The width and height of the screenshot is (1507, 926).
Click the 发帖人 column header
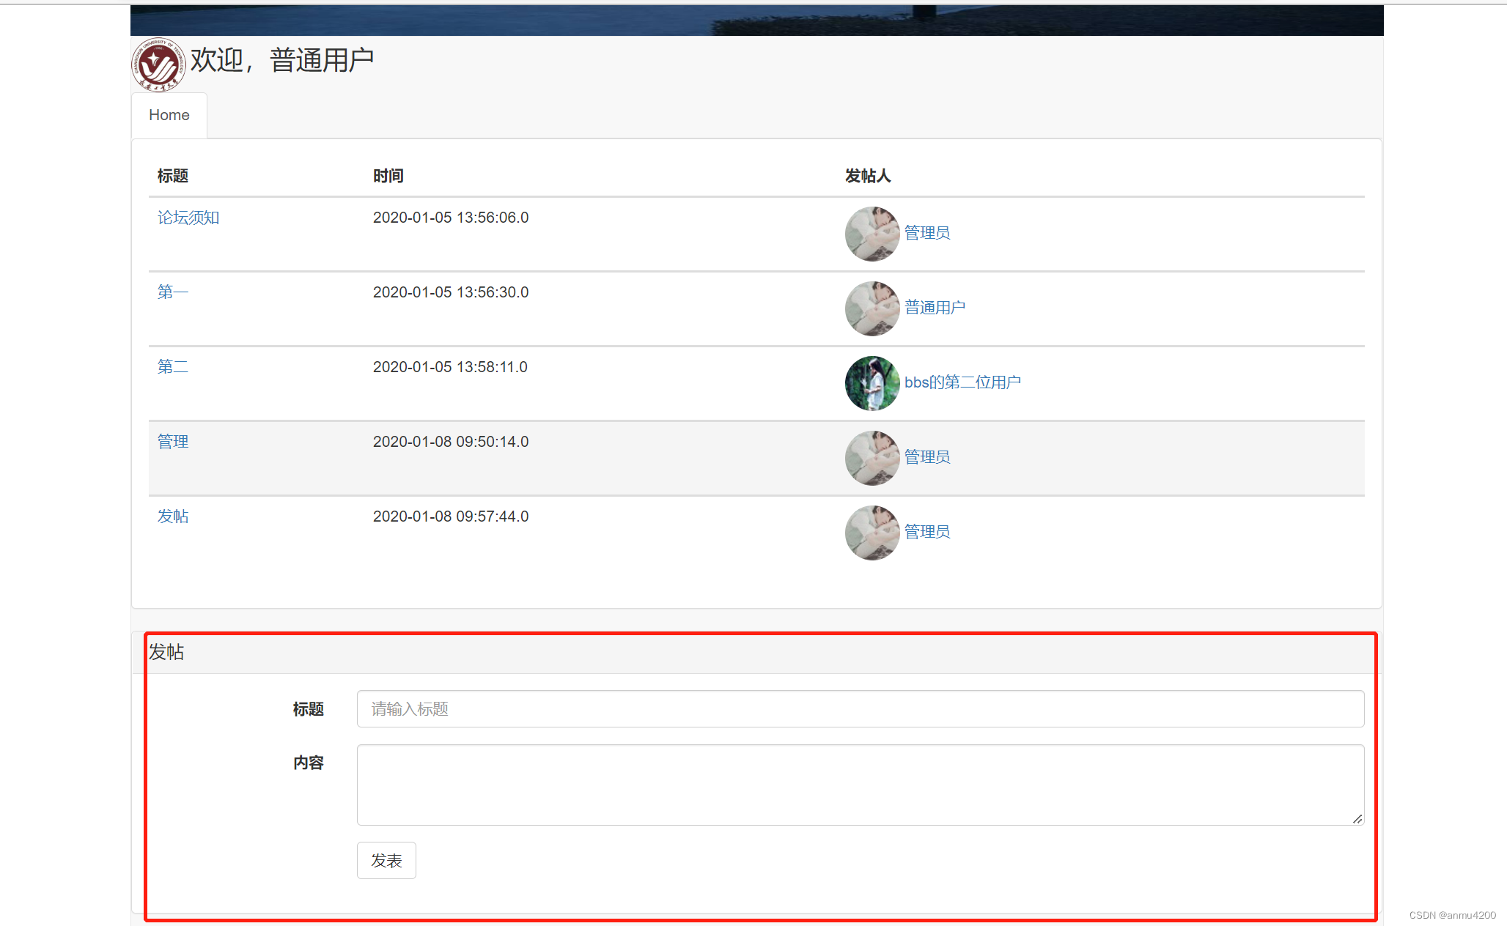pyautogui.click(x=868, y=176)
